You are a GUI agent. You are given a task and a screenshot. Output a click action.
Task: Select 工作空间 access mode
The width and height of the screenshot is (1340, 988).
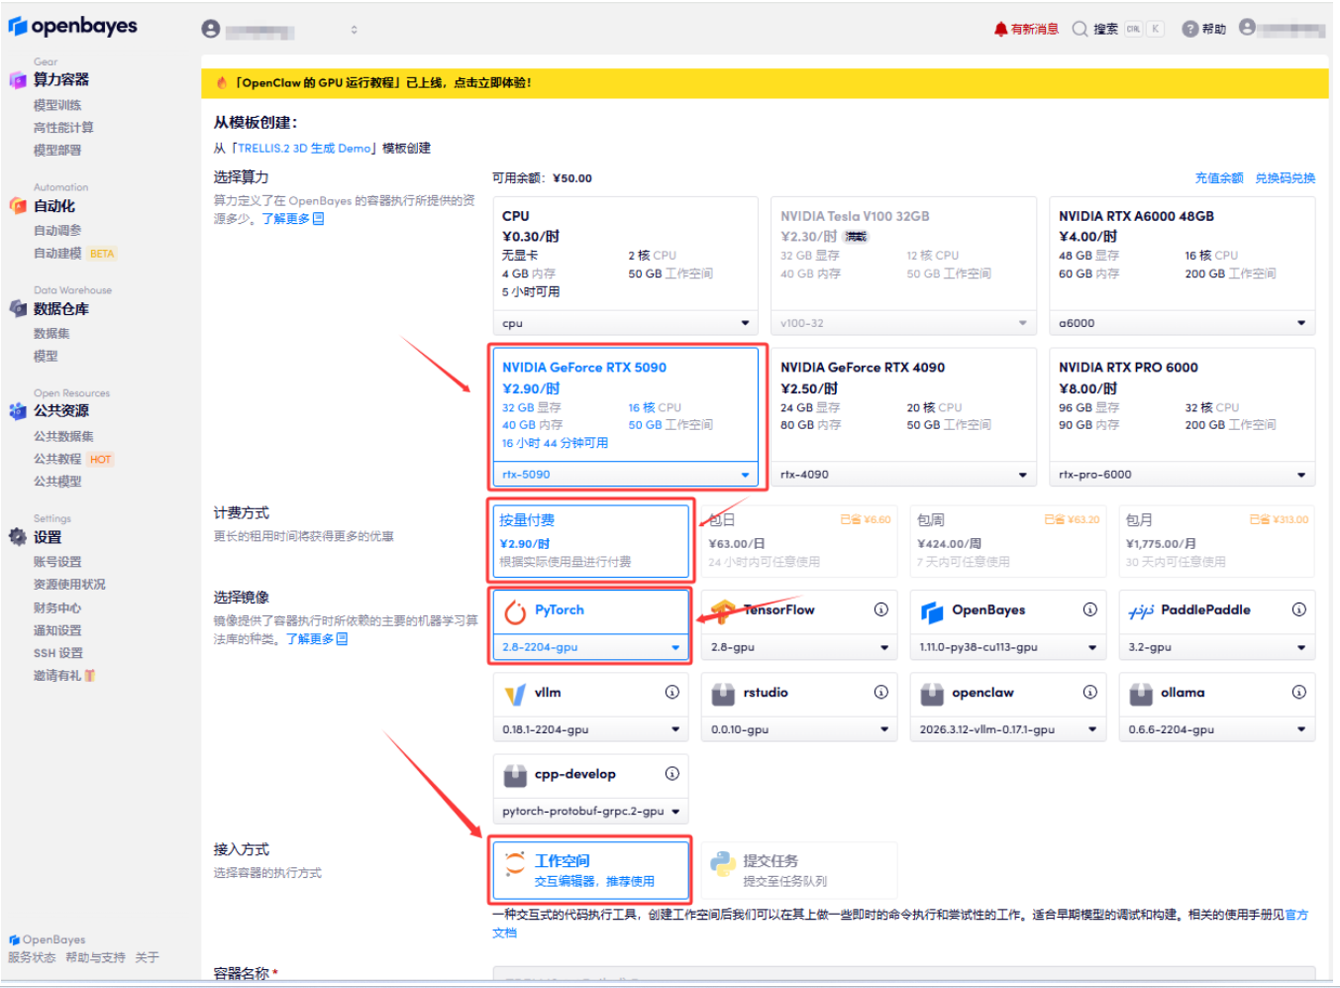pyautogui.click(x=590, y=870)
